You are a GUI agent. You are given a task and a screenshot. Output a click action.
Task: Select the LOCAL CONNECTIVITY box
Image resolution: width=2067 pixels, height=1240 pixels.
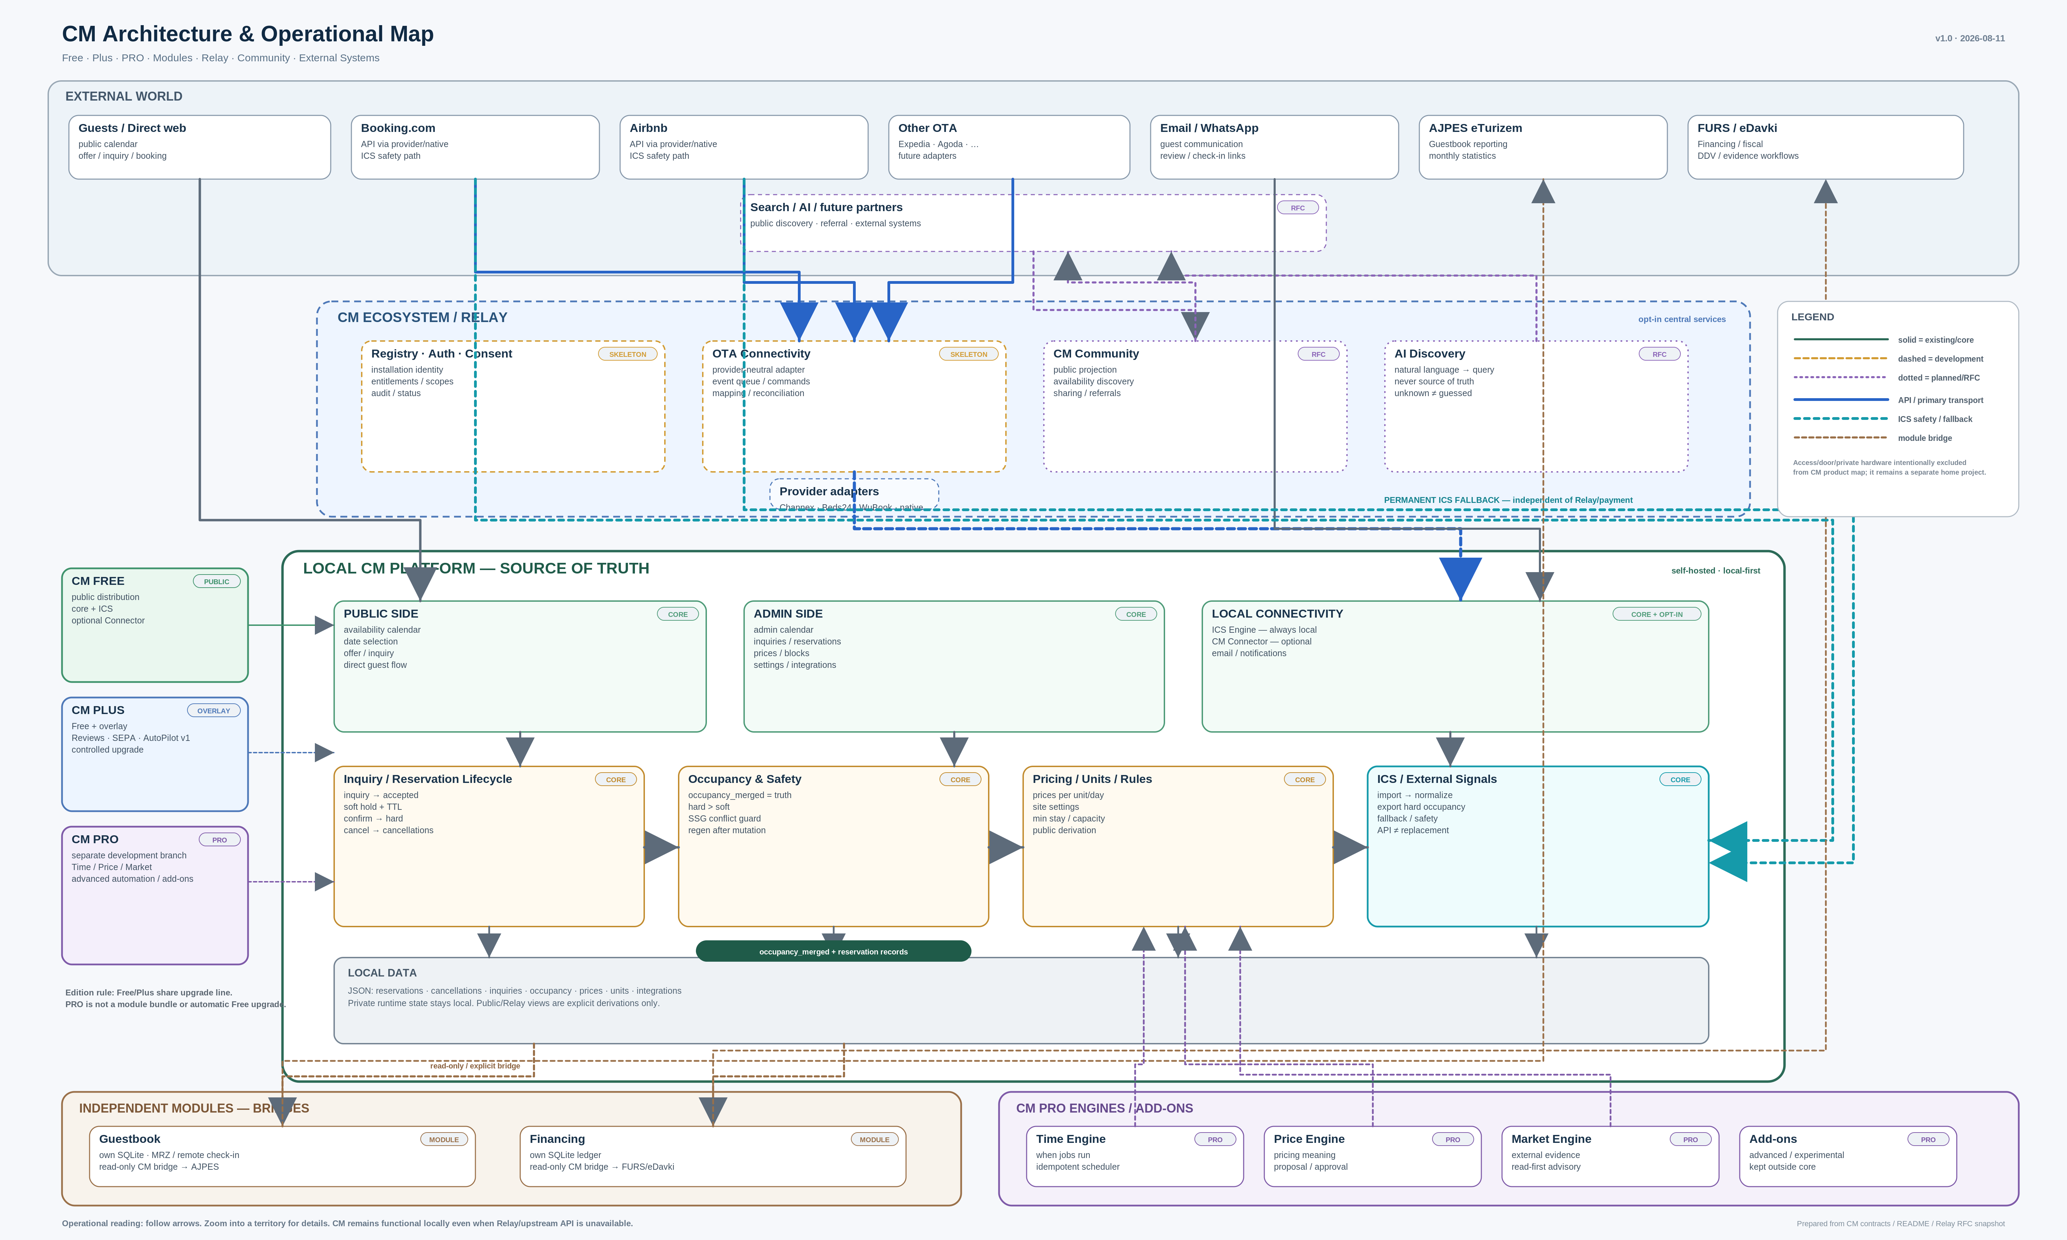pyautogui.click(x=1456, y=667)
